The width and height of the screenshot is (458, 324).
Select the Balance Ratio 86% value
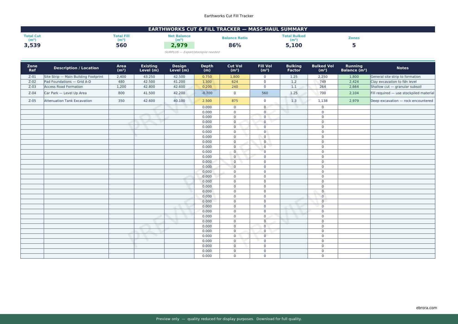pos(235,45)
